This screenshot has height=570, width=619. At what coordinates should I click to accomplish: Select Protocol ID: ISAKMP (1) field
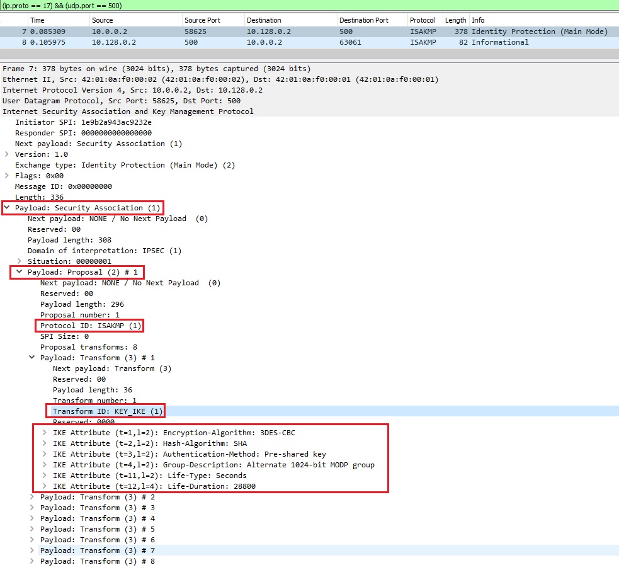coord(91,326)
